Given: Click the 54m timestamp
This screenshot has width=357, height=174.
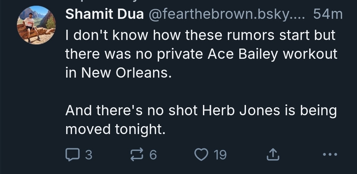Looking at the screenshot, I should point(328,14).
